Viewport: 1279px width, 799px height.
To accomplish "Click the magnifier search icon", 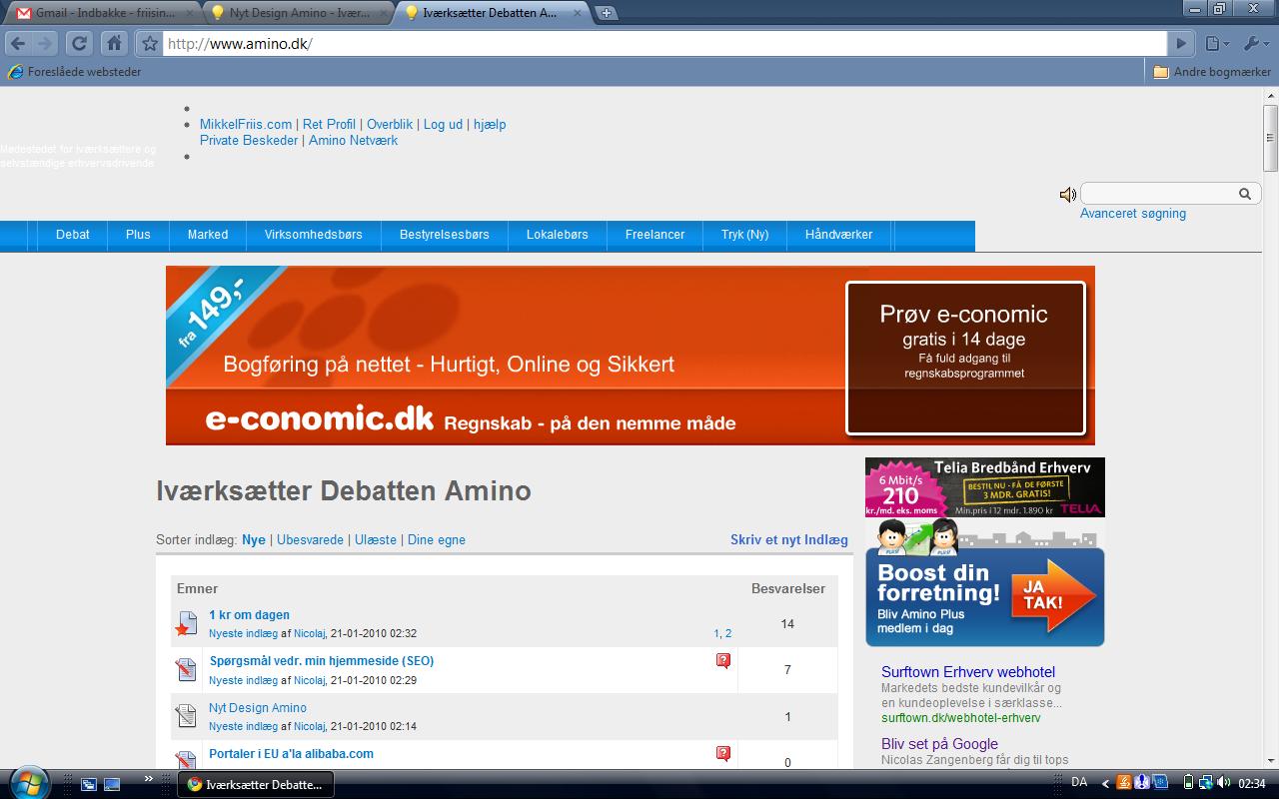I will click(x=1245, y=194).
